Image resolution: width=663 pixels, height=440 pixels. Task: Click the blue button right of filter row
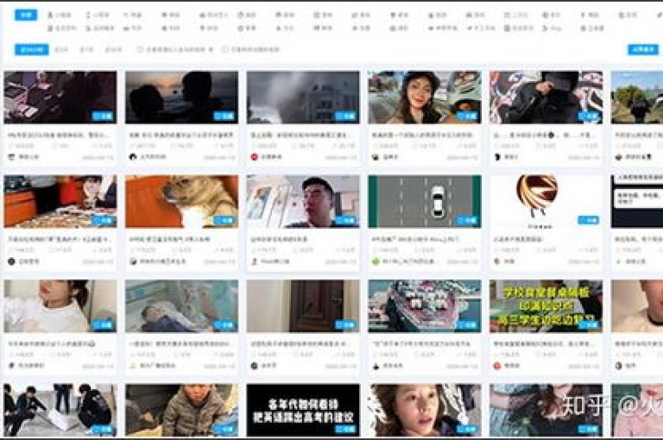[642, 49]
